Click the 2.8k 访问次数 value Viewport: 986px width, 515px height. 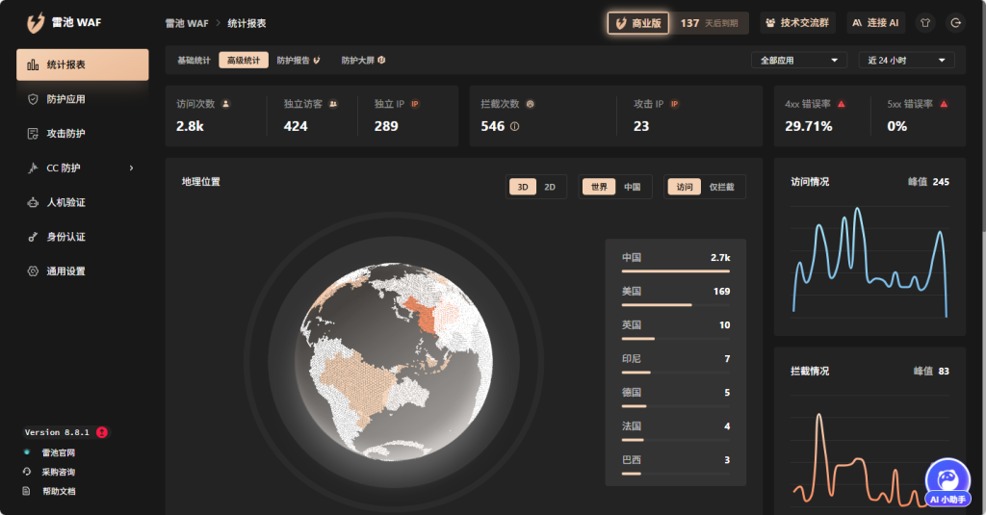190,126
